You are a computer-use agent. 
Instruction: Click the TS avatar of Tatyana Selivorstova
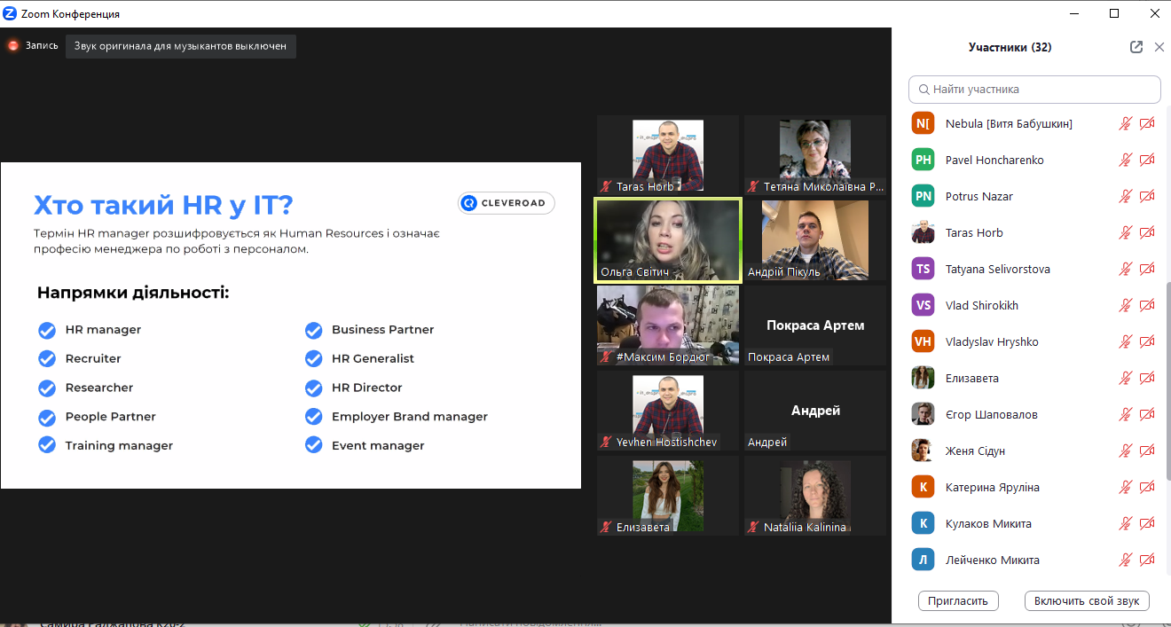tap(923, 269)
